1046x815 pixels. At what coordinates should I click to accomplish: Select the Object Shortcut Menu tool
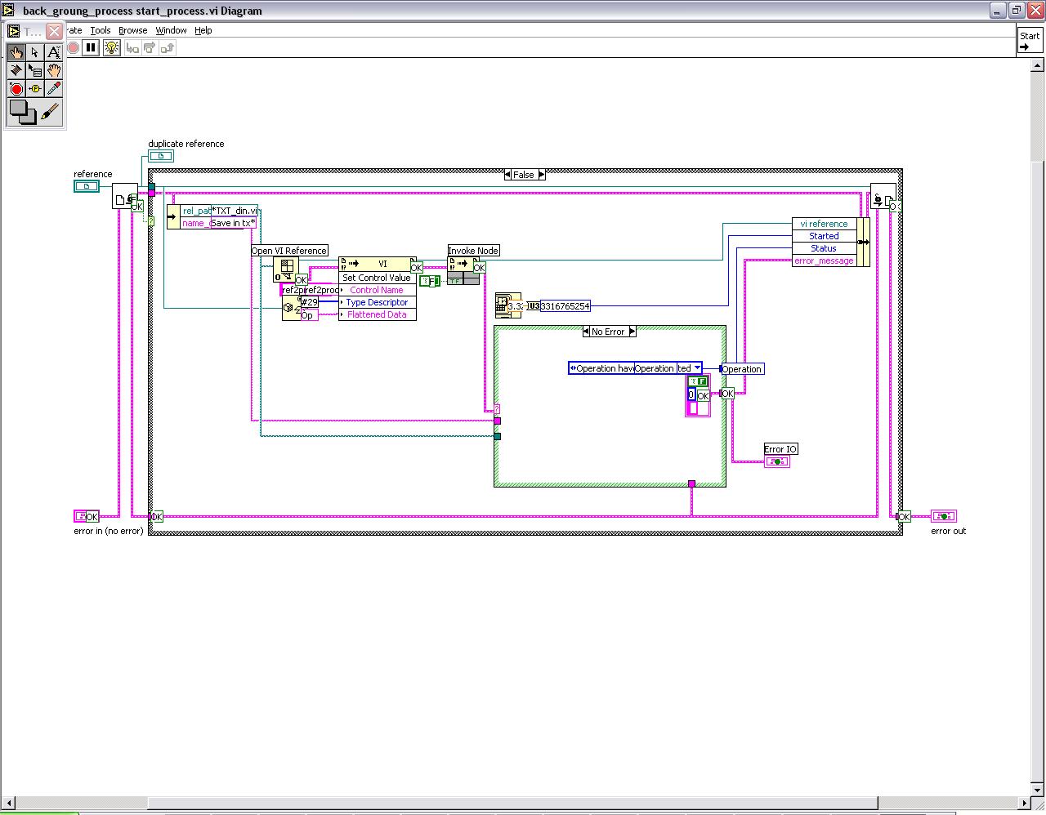click(x=34, y=70)
